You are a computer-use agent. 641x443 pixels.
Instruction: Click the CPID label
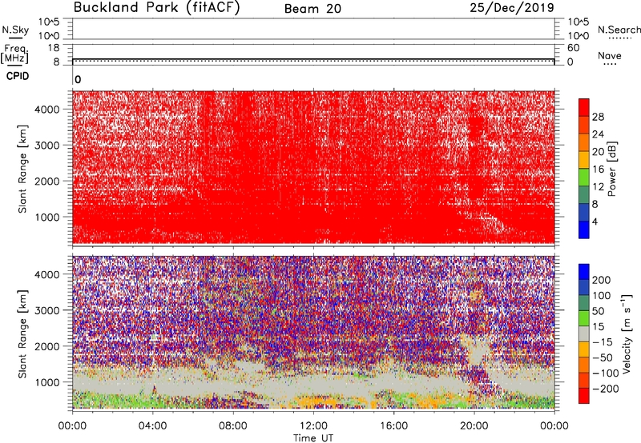[x=18, y=76]
